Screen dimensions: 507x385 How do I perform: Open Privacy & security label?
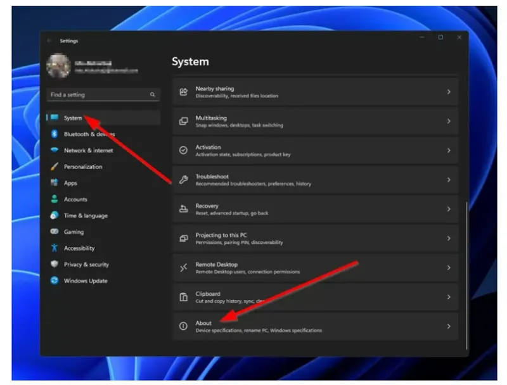tap(86, 264)
